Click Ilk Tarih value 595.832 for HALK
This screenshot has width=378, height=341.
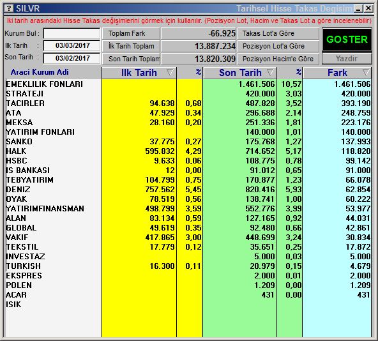(160, 151)
